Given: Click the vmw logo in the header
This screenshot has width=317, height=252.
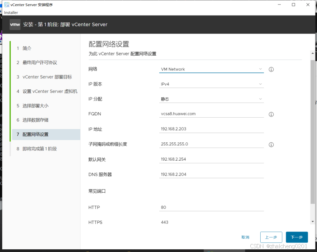Looking at the screenshot, I should 15,25.
